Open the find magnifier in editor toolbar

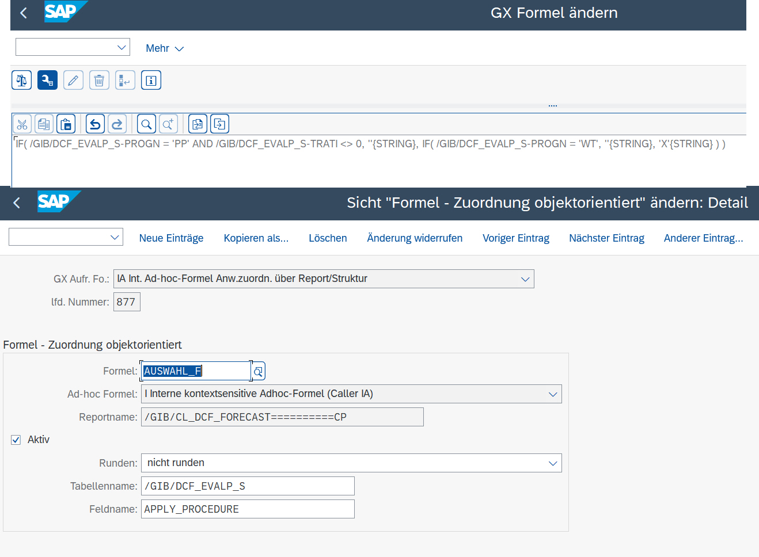coord(146,124)
